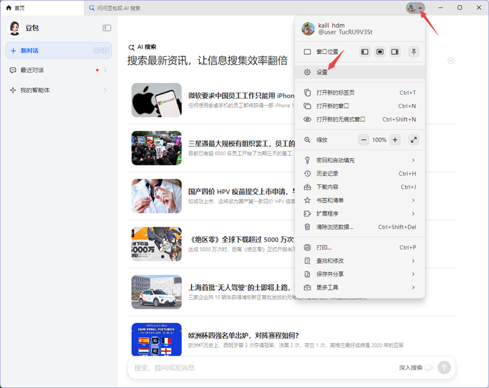Click the AI 搜索 magnifier icon above headline
Screen dimensions: 489x388
click(131, 48)
